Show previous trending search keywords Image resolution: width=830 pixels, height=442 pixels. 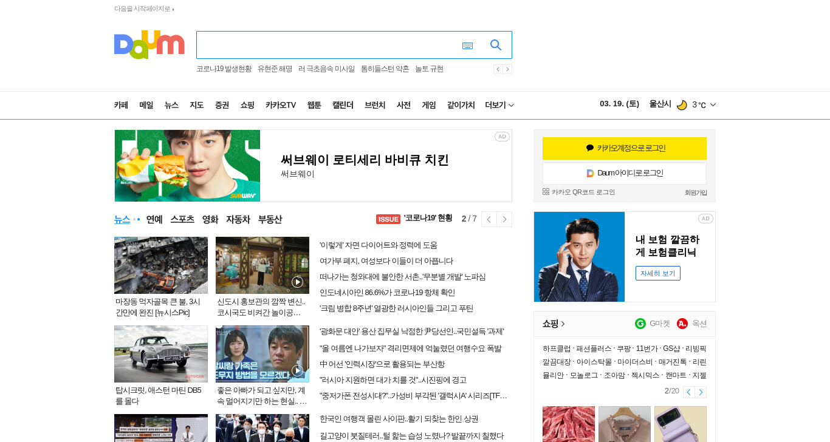click(498, 69)
